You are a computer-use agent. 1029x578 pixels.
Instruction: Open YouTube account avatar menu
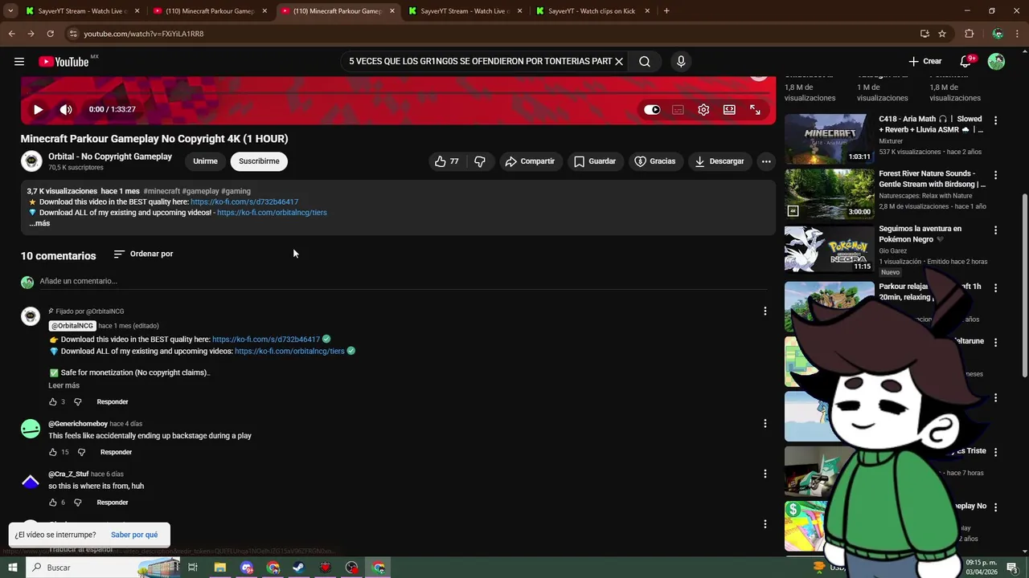(997, 62)
